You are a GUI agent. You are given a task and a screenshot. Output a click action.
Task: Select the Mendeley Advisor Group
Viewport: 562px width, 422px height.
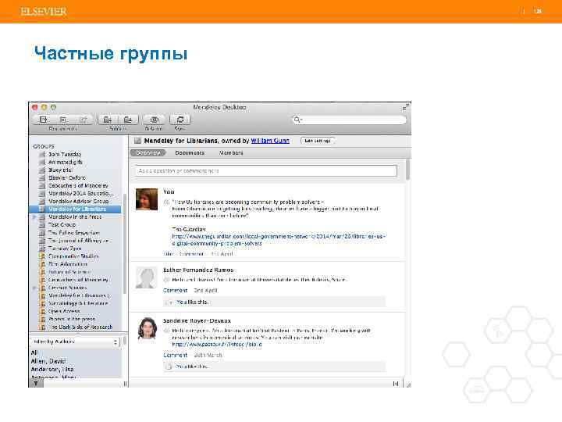pos(79,202)
